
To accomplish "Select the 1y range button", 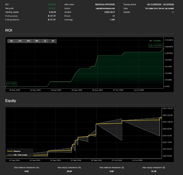I will (x=45, y=41).
